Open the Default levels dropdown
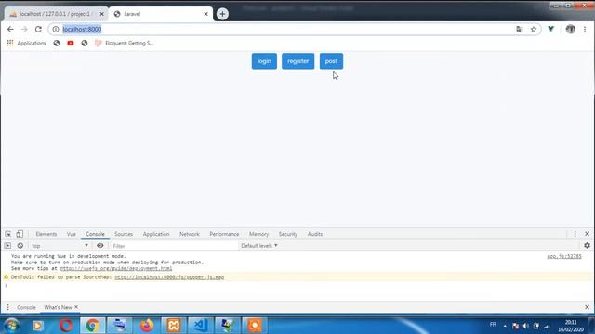The width and height of the screenshot is (595, 334). (x=259, y=246)
